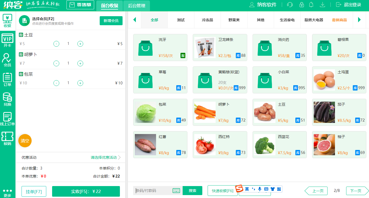369x198 pixels.
Task: Increase 胡萝卜 quantity with plus stepper
Action: 80,63
